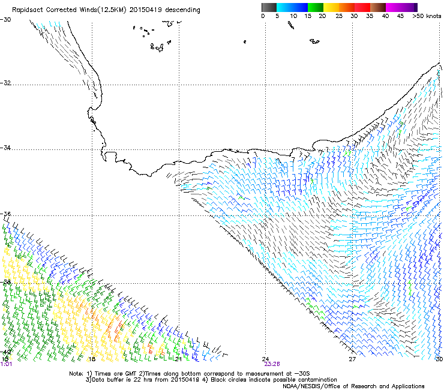Click the cyan-blue 5-15 knots legend swatch
The width and height of the screenshot is (444, 390).
(292, 7)
